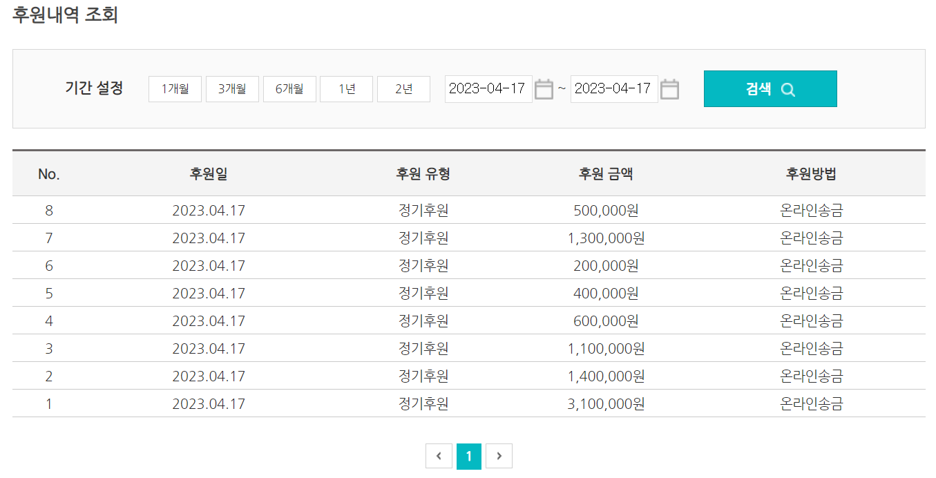Click 온라인송금 in the 200,000원 row
The width and height of the screenshot is (936, 478).
click(x=812, y=266)
